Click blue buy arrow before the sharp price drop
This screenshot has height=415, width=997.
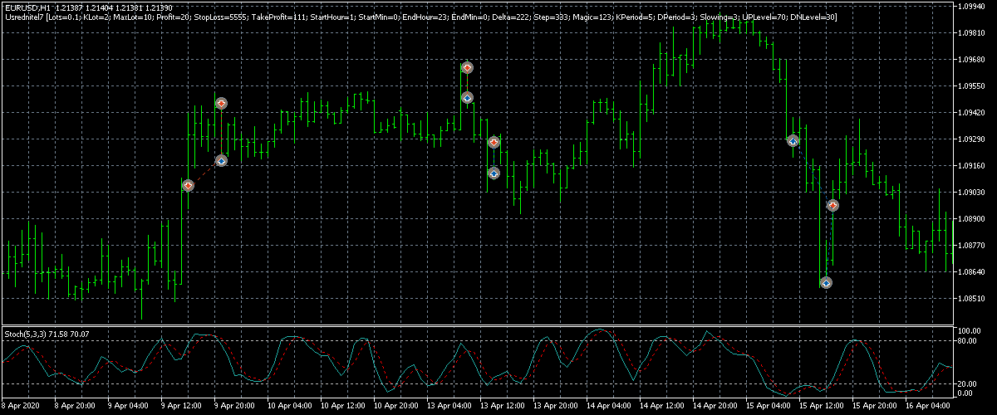coord(793,141)
